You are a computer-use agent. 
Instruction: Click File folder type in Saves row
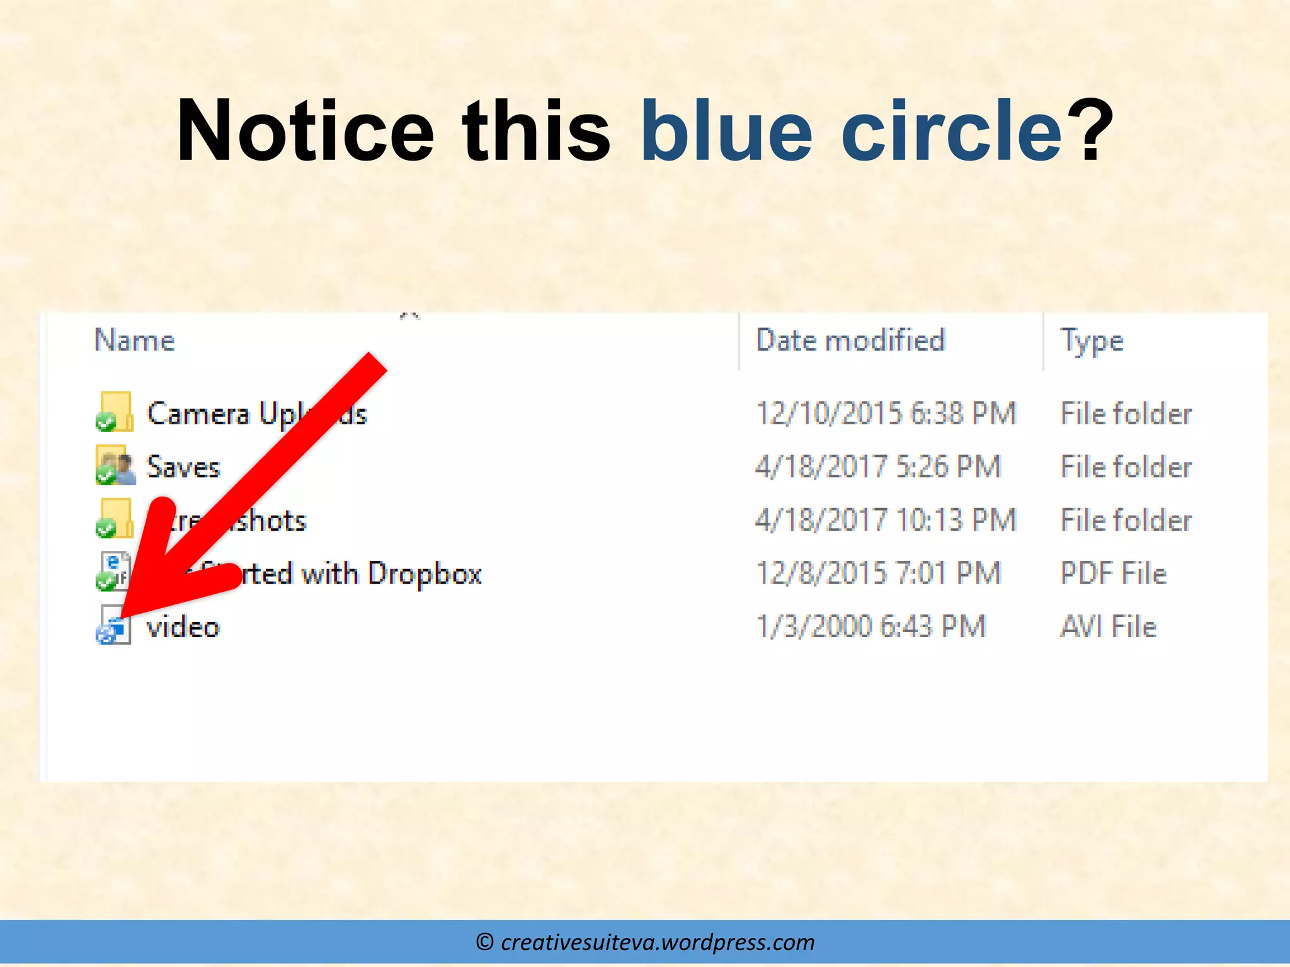[x=1126, y=467]
